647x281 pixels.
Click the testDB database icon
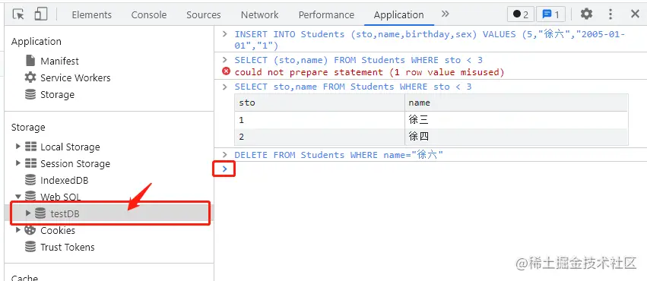40,213
